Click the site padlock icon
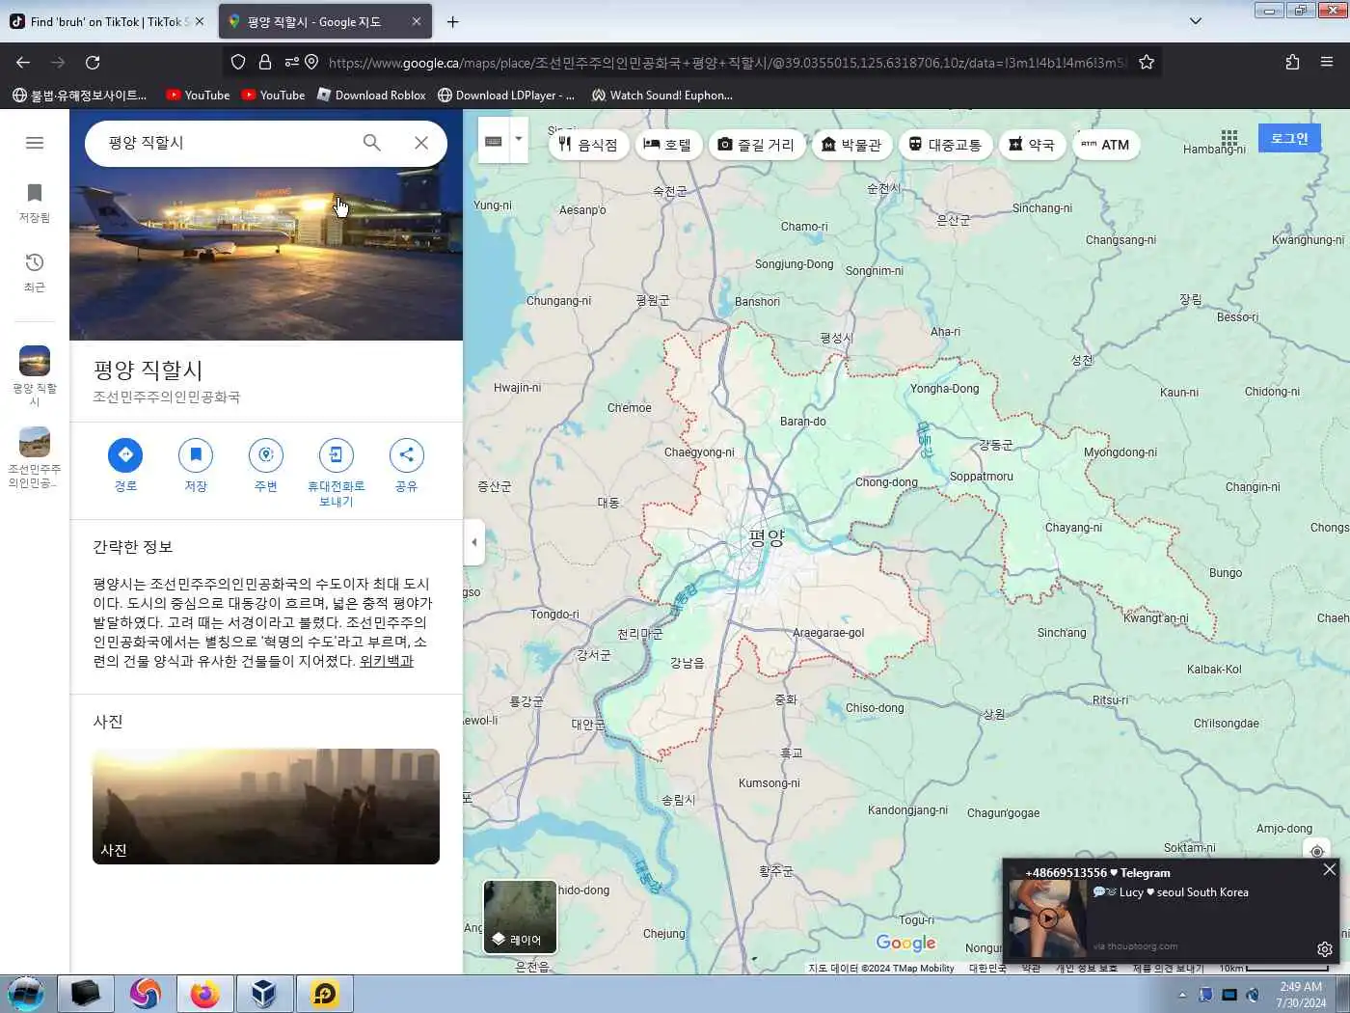 tap(264, 62)
